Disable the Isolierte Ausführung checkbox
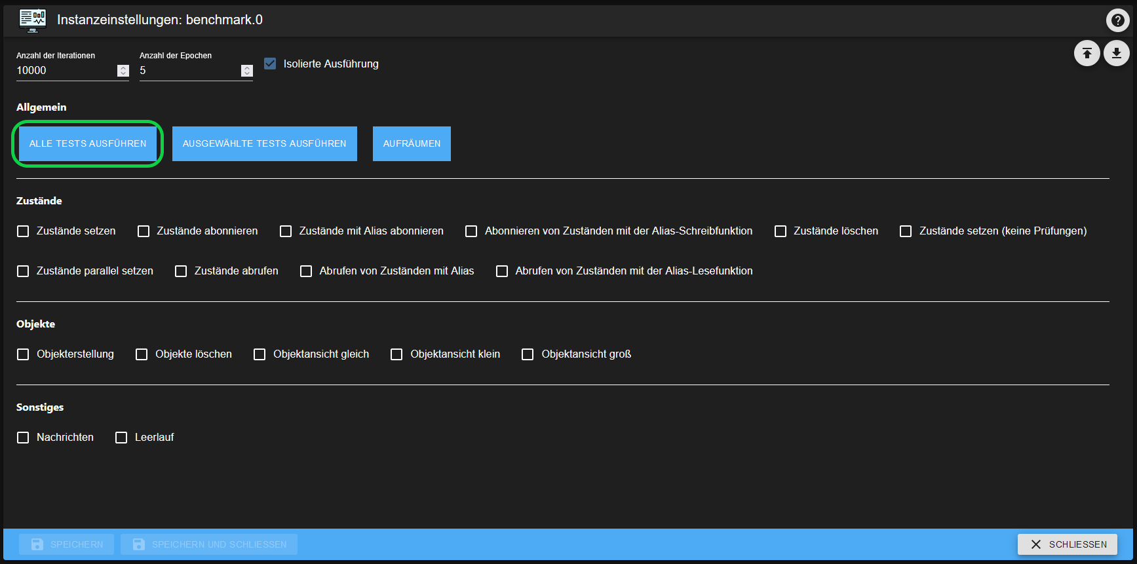1137x564 pixels. [x=270, y=64]
